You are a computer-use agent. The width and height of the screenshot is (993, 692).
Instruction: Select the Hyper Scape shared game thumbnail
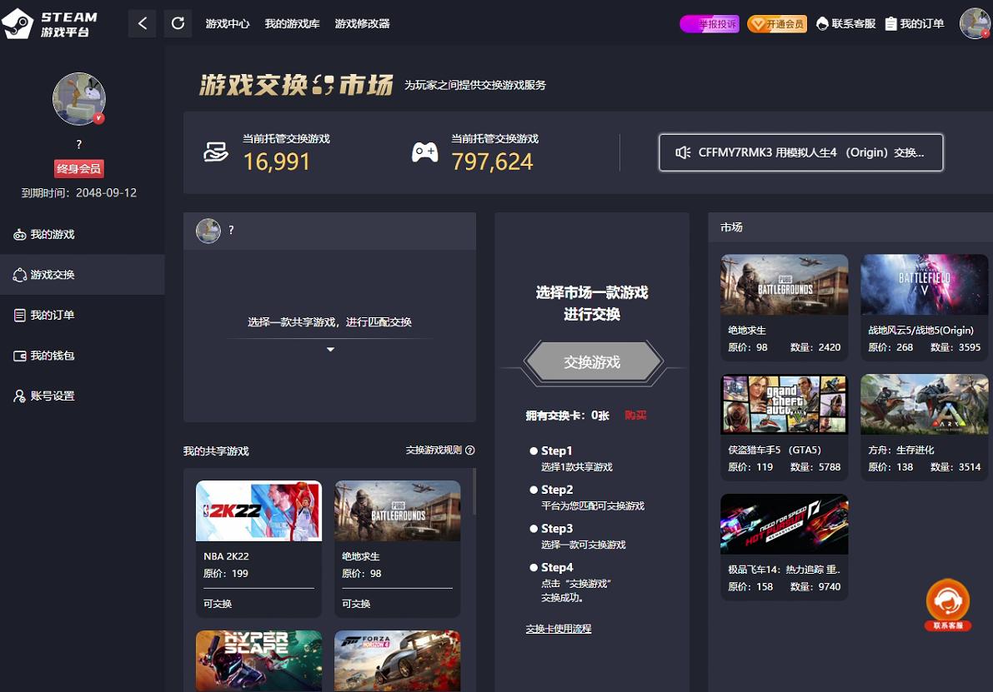(258, 660)
